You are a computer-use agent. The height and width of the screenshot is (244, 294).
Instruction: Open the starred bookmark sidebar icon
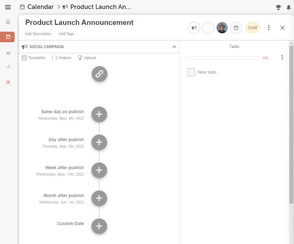pos(8,82)
